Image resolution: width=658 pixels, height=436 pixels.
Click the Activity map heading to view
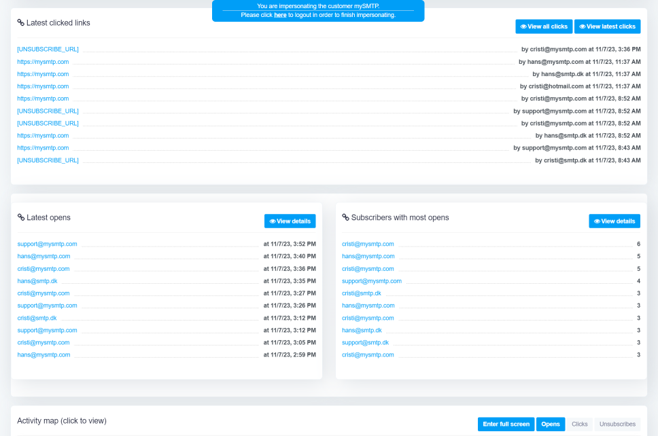coord(62,421)
